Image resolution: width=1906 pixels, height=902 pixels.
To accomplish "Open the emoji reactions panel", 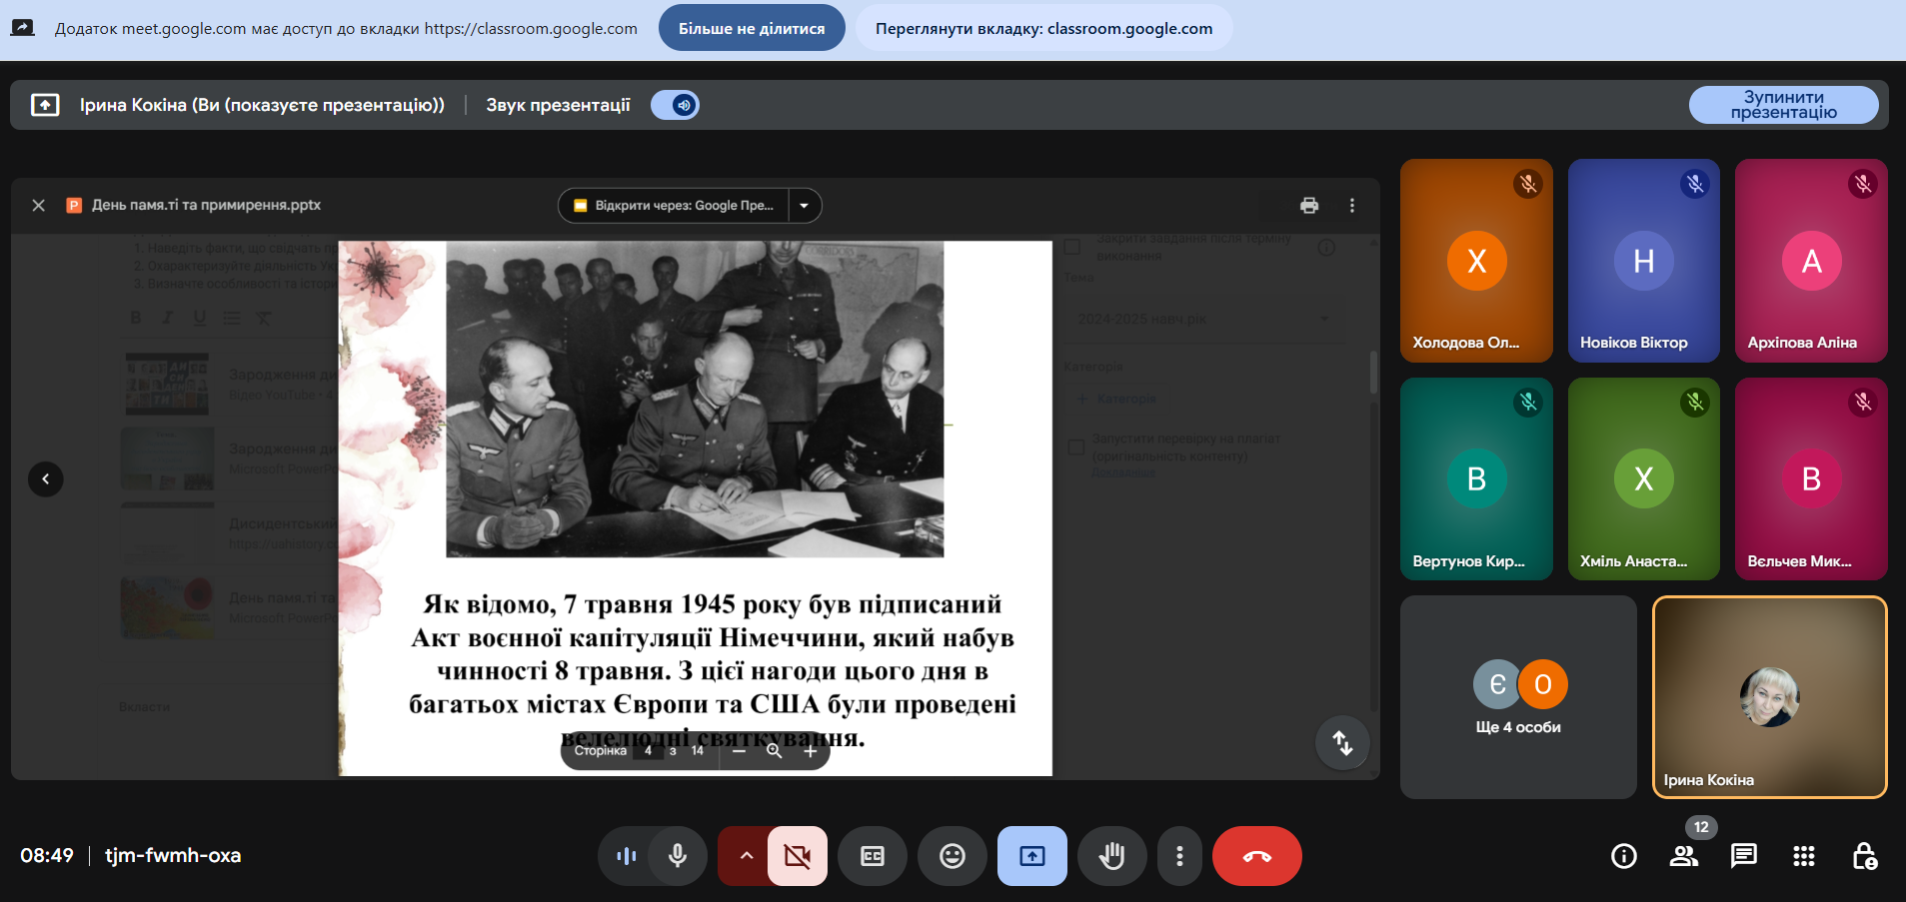I will pos(952,856).
